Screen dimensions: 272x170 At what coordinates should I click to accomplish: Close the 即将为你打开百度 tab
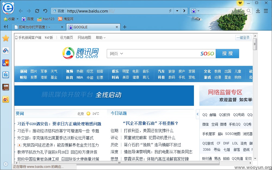point(62,27)
